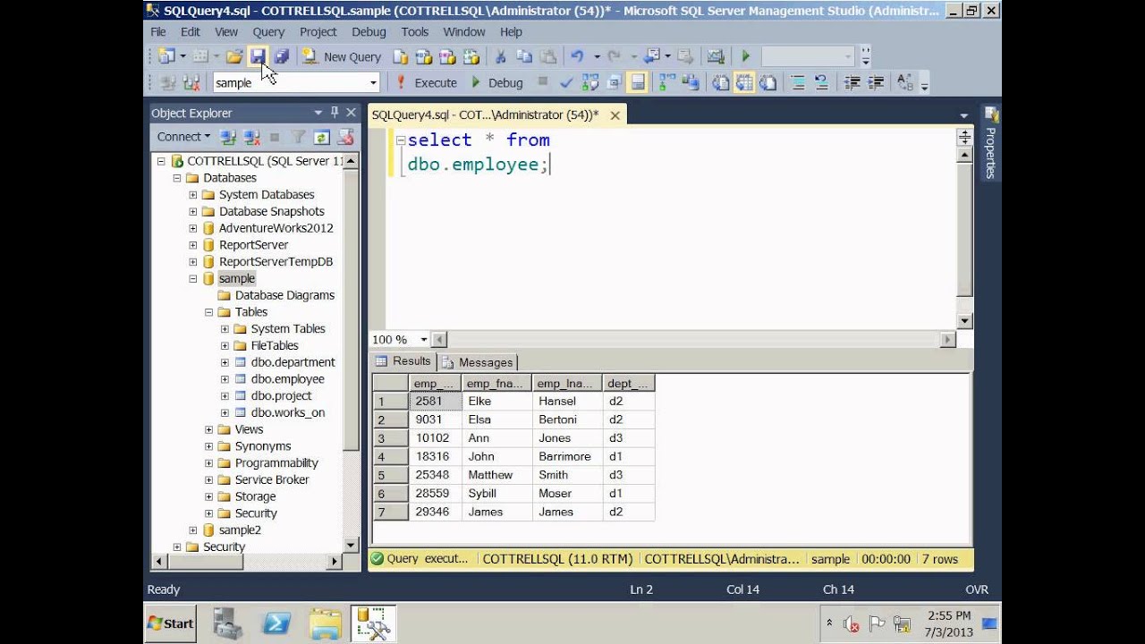Expand the Views folder node
1145x644 pixels.
pyautogui.click(x=208, y=429)
